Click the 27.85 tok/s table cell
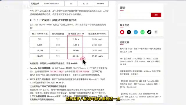 click(97, 45)
